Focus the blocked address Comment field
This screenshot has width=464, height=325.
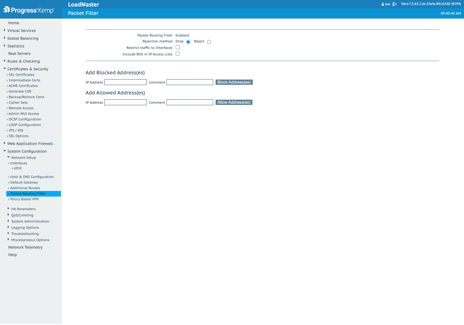(190, 82)
